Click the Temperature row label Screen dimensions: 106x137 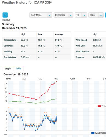click(10, 40)
